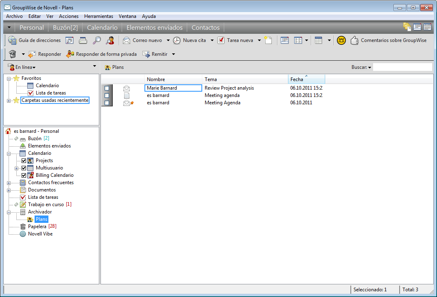Click Responder de forma privada
This screenshot has width=437, height=297.
click(x=101, y=54)
